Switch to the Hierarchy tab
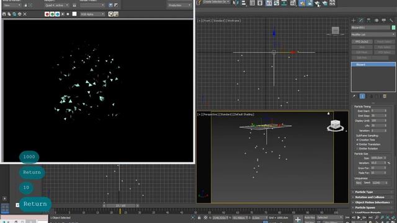Viewport: 397px width, 223px height. coord(369,20)
